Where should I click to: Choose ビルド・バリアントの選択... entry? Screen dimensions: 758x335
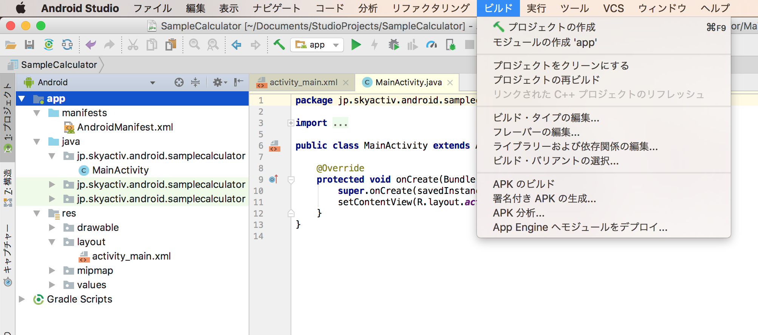[x=603, y=161]
